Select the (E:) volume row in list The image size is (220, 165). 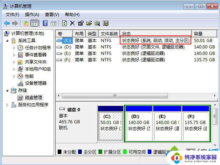pos(136,53)
